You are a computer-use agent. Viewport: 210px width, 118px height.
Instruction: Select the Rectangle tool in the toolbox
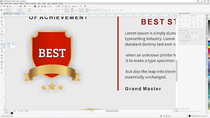tap(2, 34)
